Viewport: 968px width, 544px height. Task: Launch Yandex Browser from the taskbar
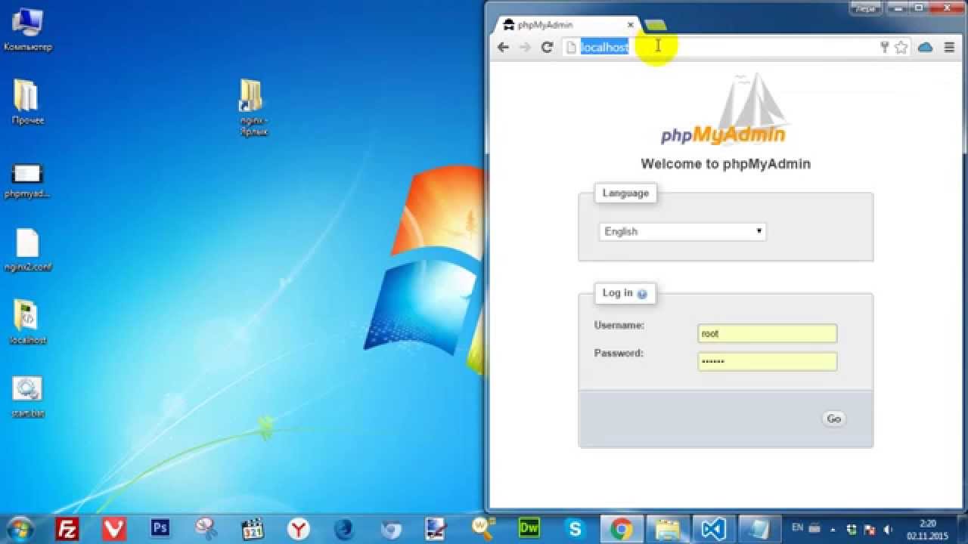299,528
